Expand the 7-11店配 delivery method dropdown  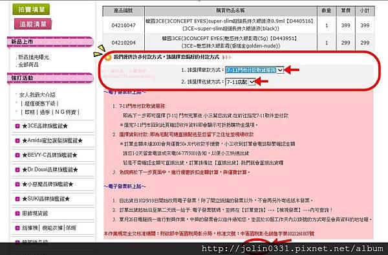(x=240, y=82)
